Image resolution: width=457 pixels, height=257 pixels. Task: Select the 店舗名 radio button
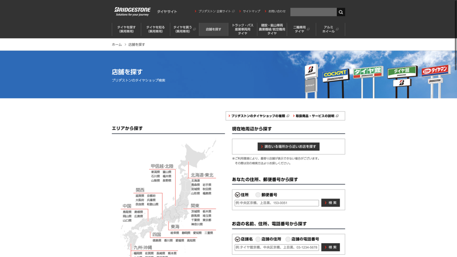click(238, 239)
